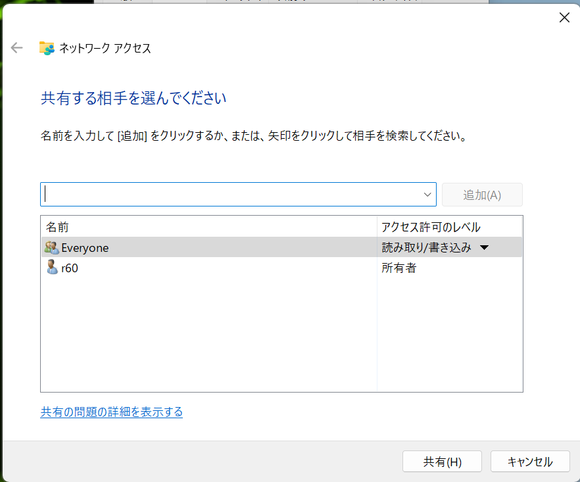Cancel with the キャンセル button

[x=529, y=462]
